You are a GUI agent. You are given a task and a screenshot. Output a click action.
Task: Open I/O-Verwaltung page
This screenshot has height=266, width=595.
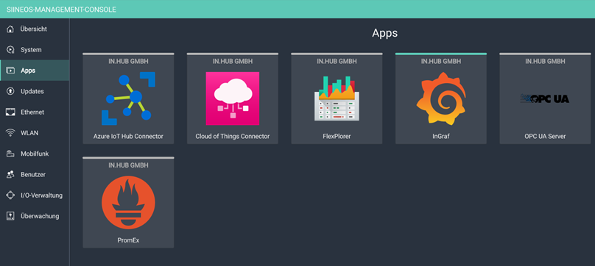coord(35,195)
